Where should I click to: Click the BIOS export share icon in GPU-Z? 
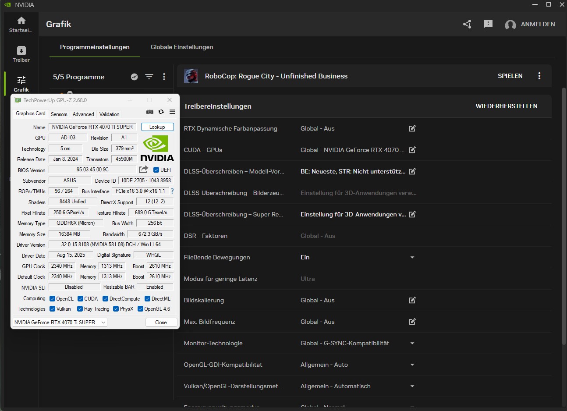coord(143,170)
